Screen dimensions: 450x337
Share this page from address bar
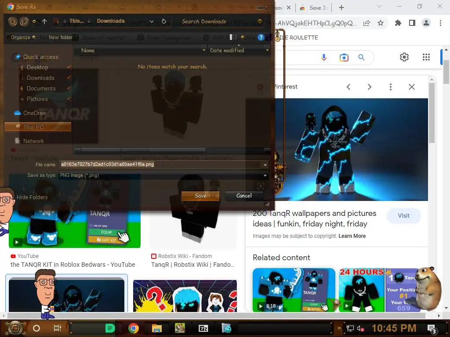tap(367, 23)
